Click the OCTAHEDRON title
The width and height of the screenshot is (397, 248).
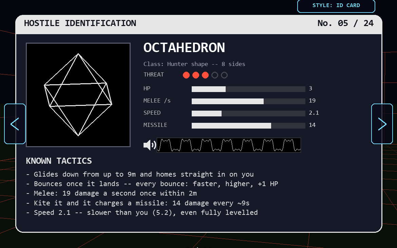point(184,47)
